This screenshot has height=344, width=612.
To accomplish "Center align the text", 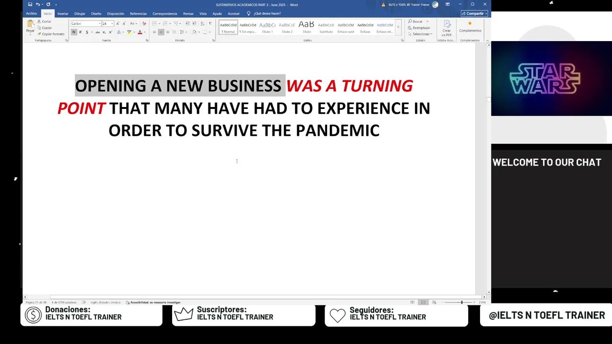I will click(x=161, y=32).
